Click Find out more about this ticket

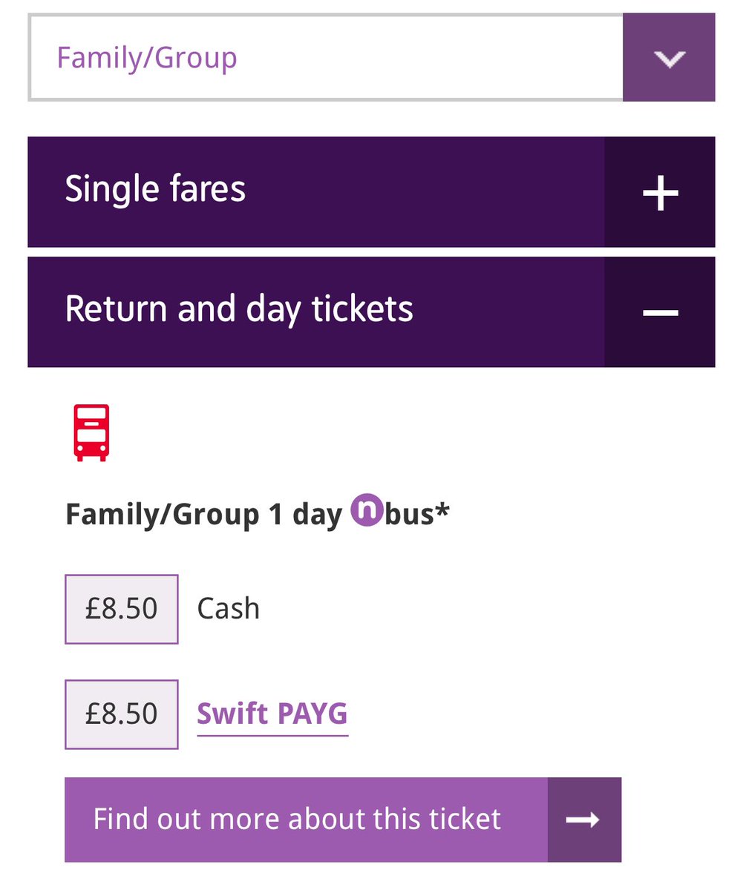pos(343,820)
